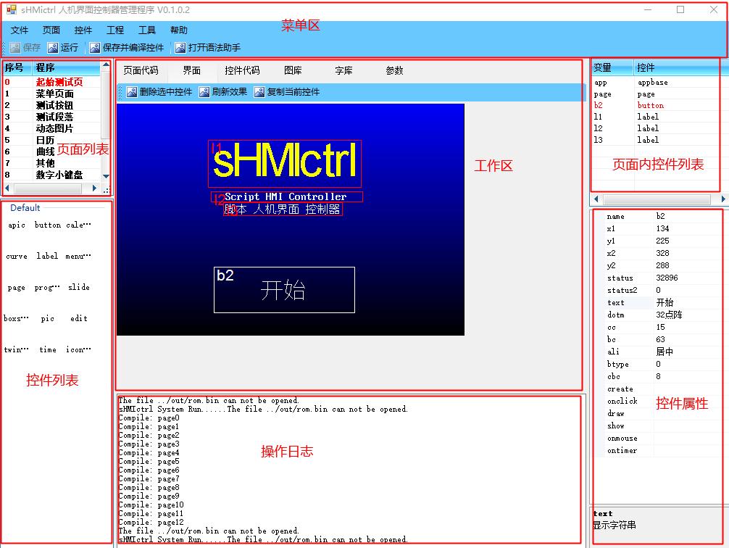Select page 菜单页面 in page list
Screen dimensions: 729x548
[54, 94]
